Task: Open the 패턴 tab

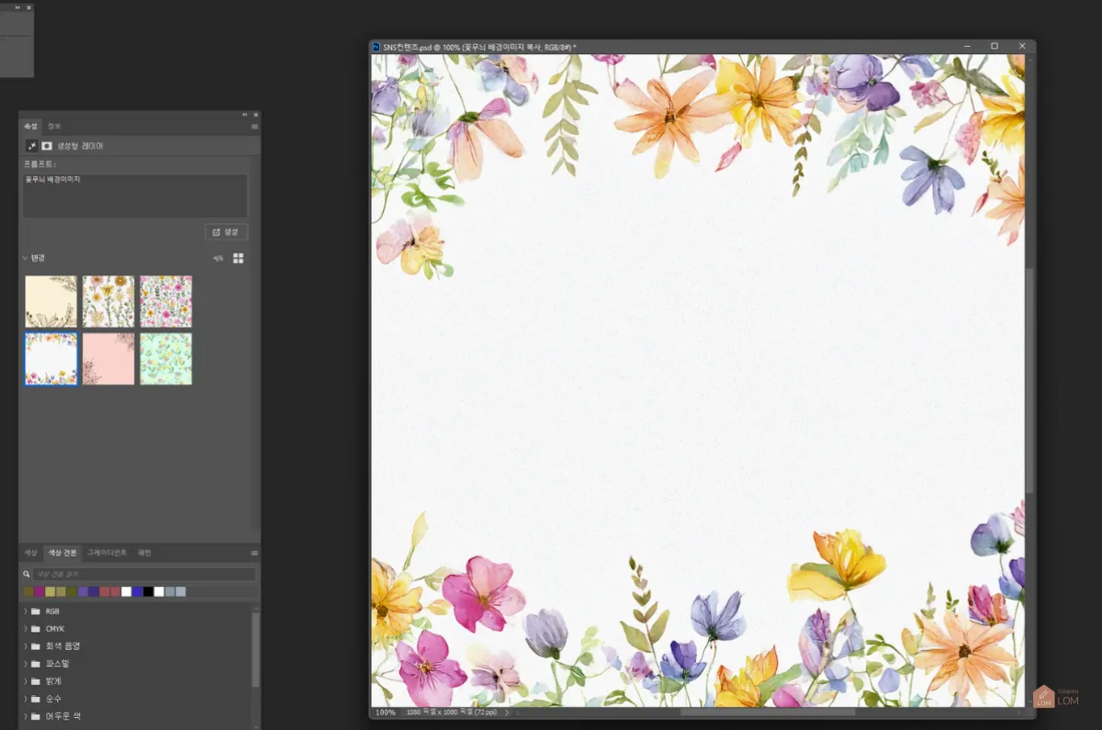Action: point(144,554)
